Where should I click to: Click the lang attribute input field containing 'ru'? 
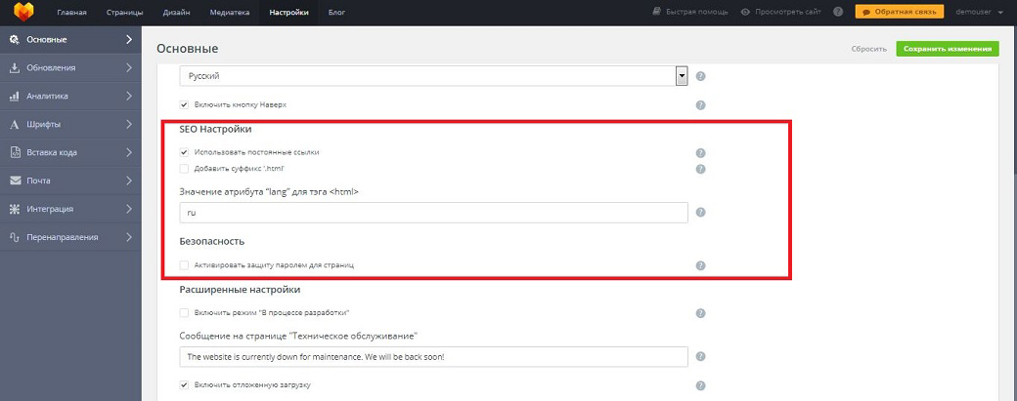(434, 213)
